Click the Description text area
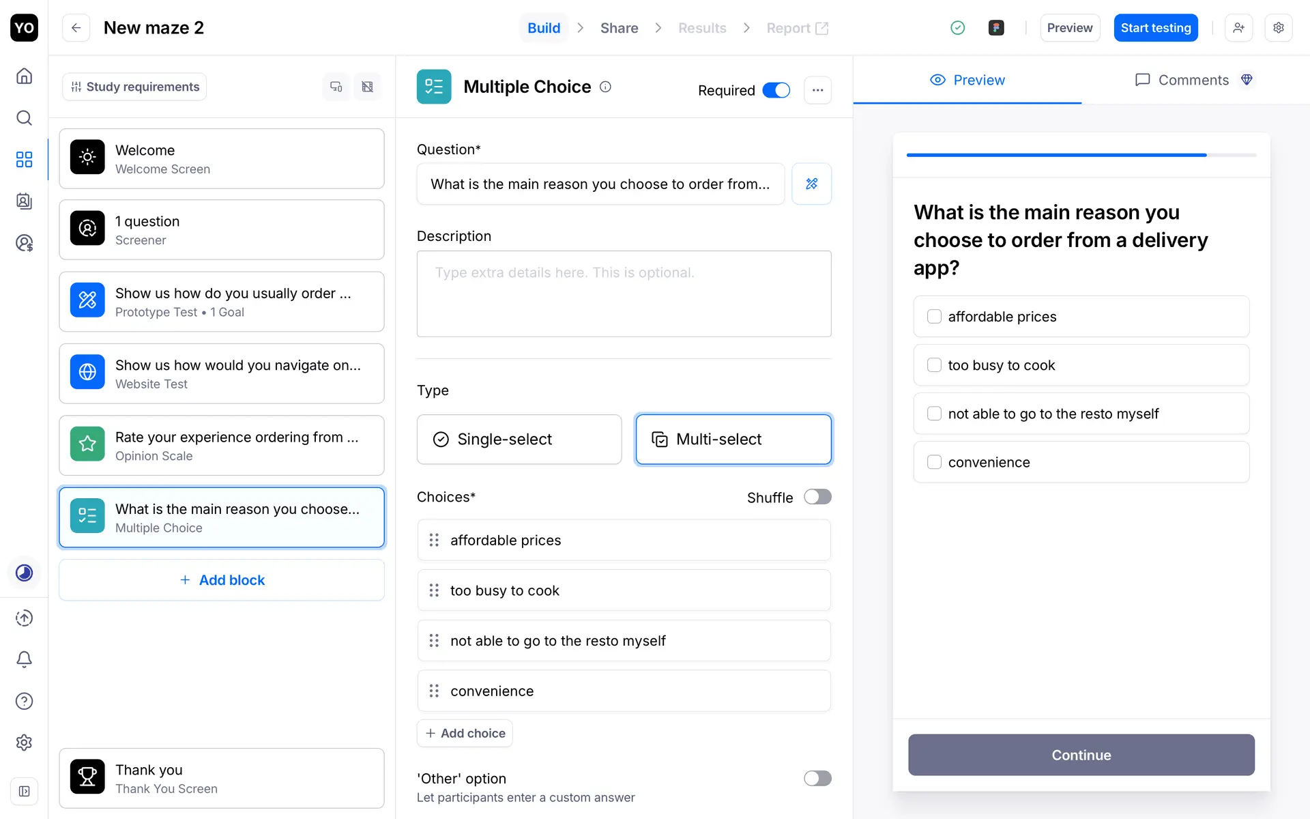1310x819 pixels. pos(624,293)
